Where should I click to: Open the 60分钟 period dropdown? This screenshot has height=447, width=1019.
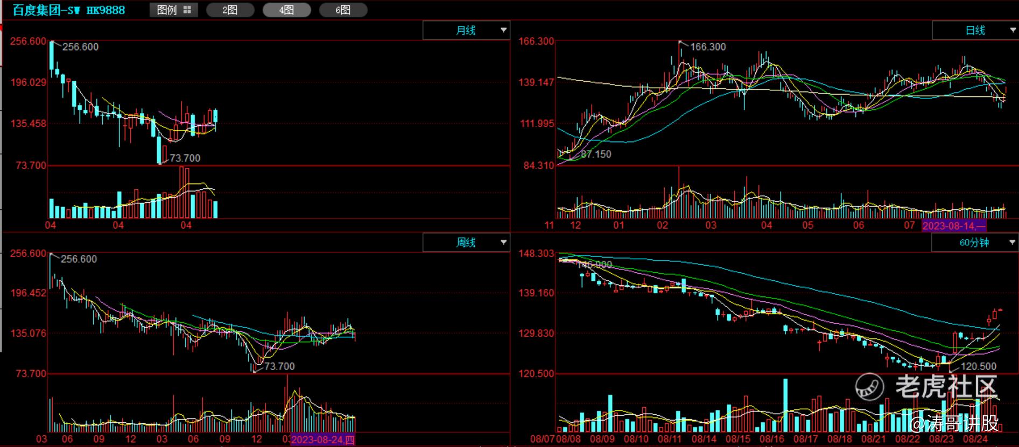tap(975, 243)
